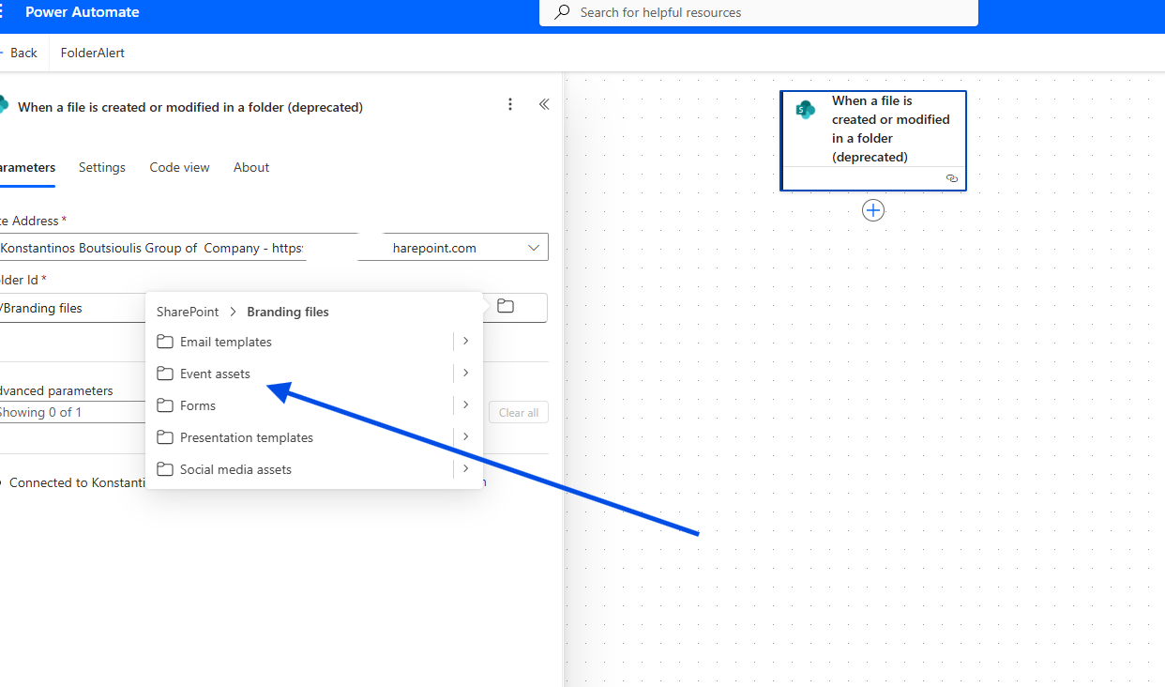
Task: Collapse the panel with double chevron icon
Action: (x=544, y=104)
